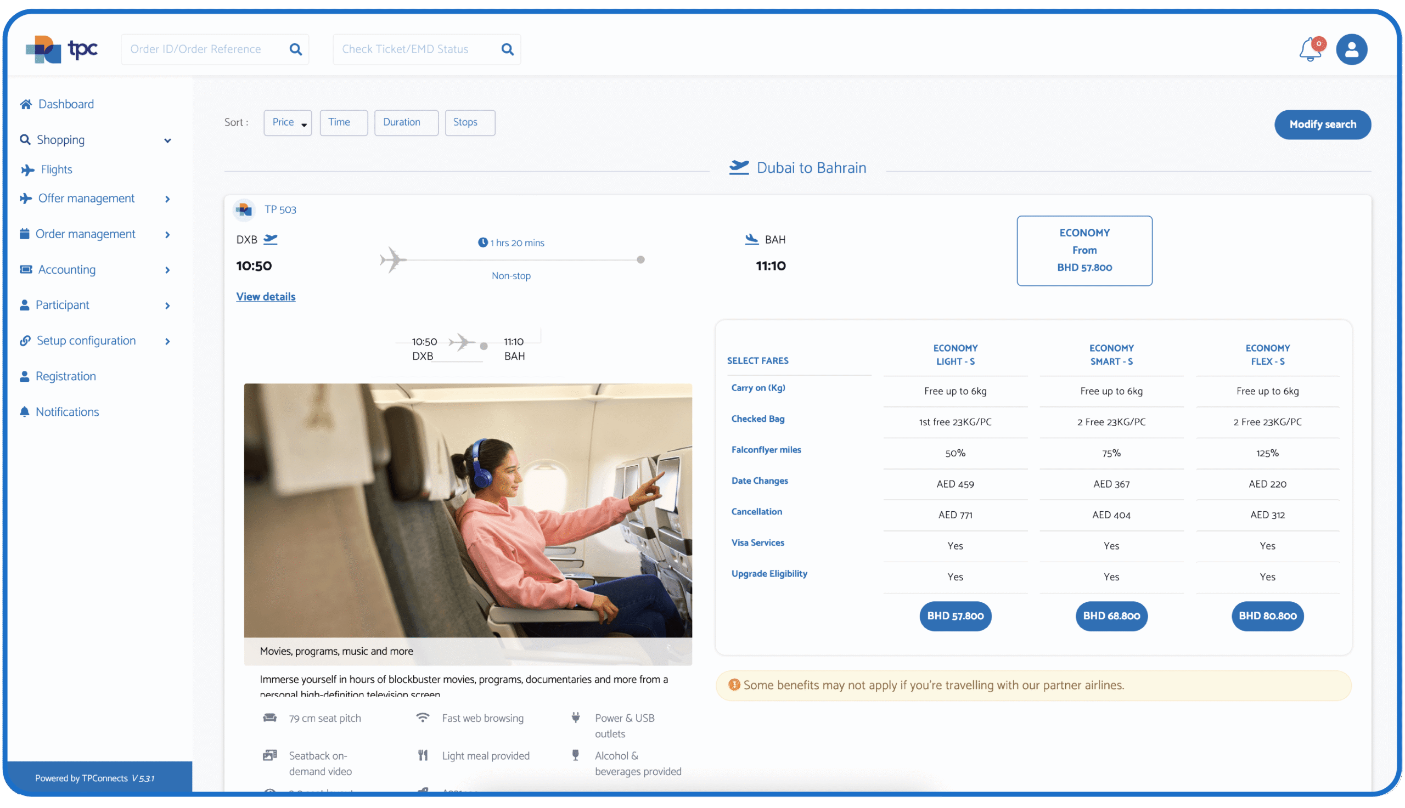Image resolution: width=1405 pixels, height=808 pixels.
Task: Collapse the Shopping menu section
Action: coord(167,140)
